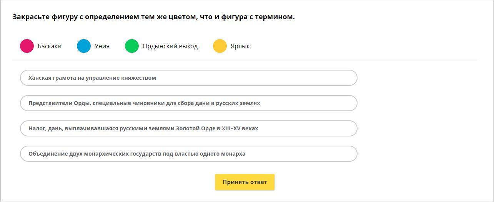Click the Ярлык term label

(240, 46)
